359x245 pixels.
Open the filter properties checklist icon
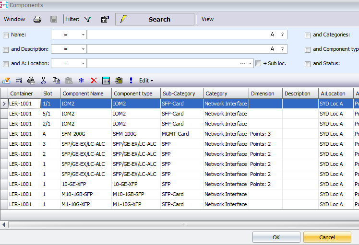105,19
